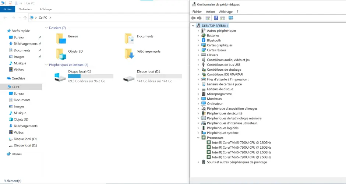Open the Action menu in Device Manager
The height and width of the screenshot is (184, 346).
click(210, 12)
